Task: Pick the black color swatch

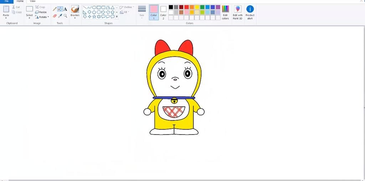Action: point(171,7)
